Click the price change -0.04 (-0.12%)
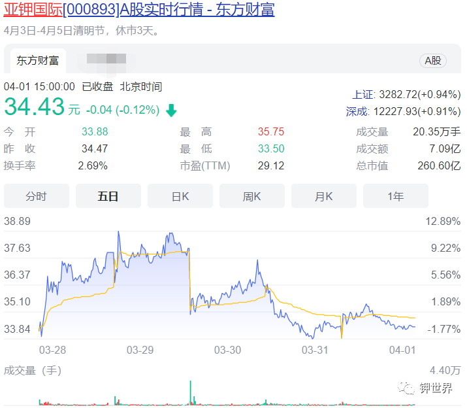The image size is (467, 408). pos(123,110)
